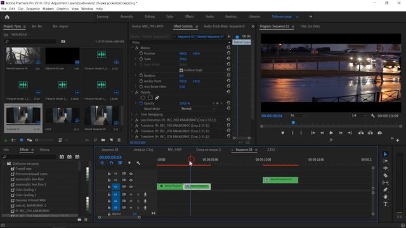Expand Time Remapping effect
The height and width of the screenshot is (228, 406).
click(133, 114)
